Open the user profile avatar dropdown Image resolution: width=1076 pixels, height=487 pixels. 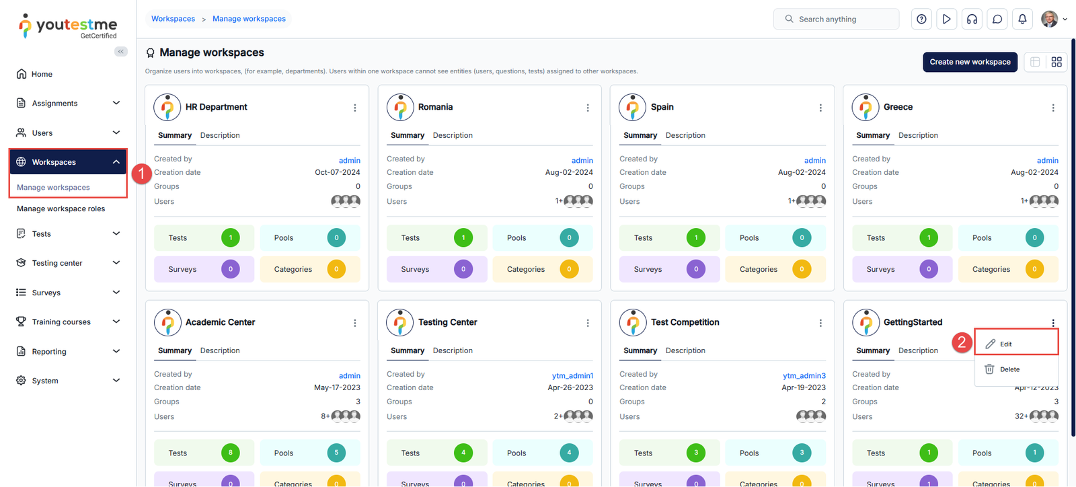1054,20
